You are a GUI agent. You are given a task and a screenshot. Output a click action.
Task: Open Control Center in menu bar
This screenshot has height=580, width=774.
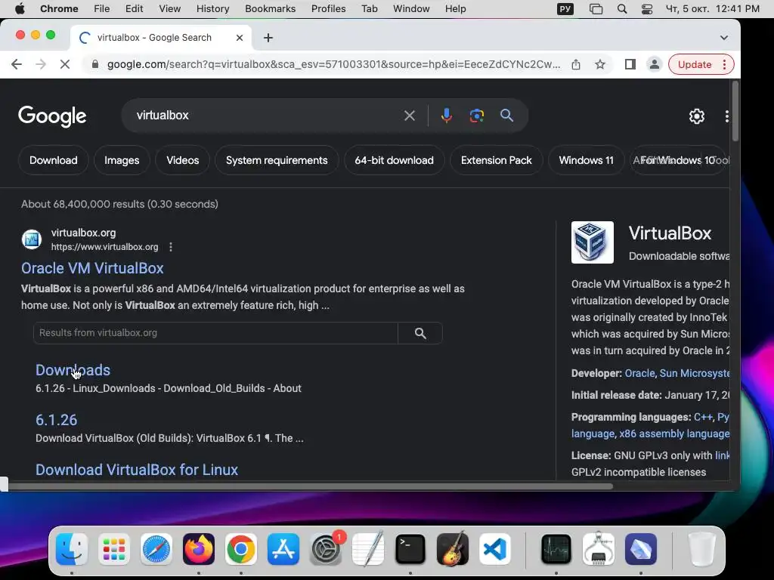click(x=647, y=9)
